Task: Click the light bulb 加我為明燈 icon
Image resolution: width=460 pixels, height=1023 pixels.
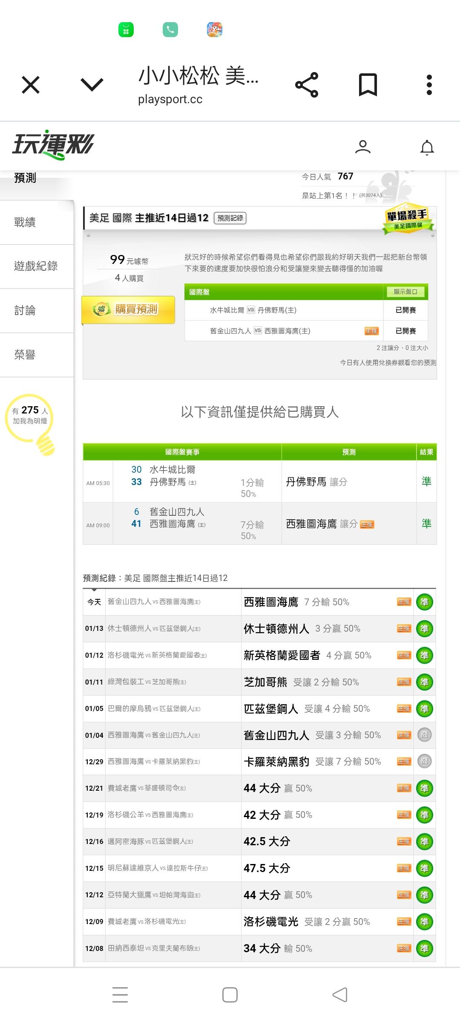Action: tap(31, 424)
